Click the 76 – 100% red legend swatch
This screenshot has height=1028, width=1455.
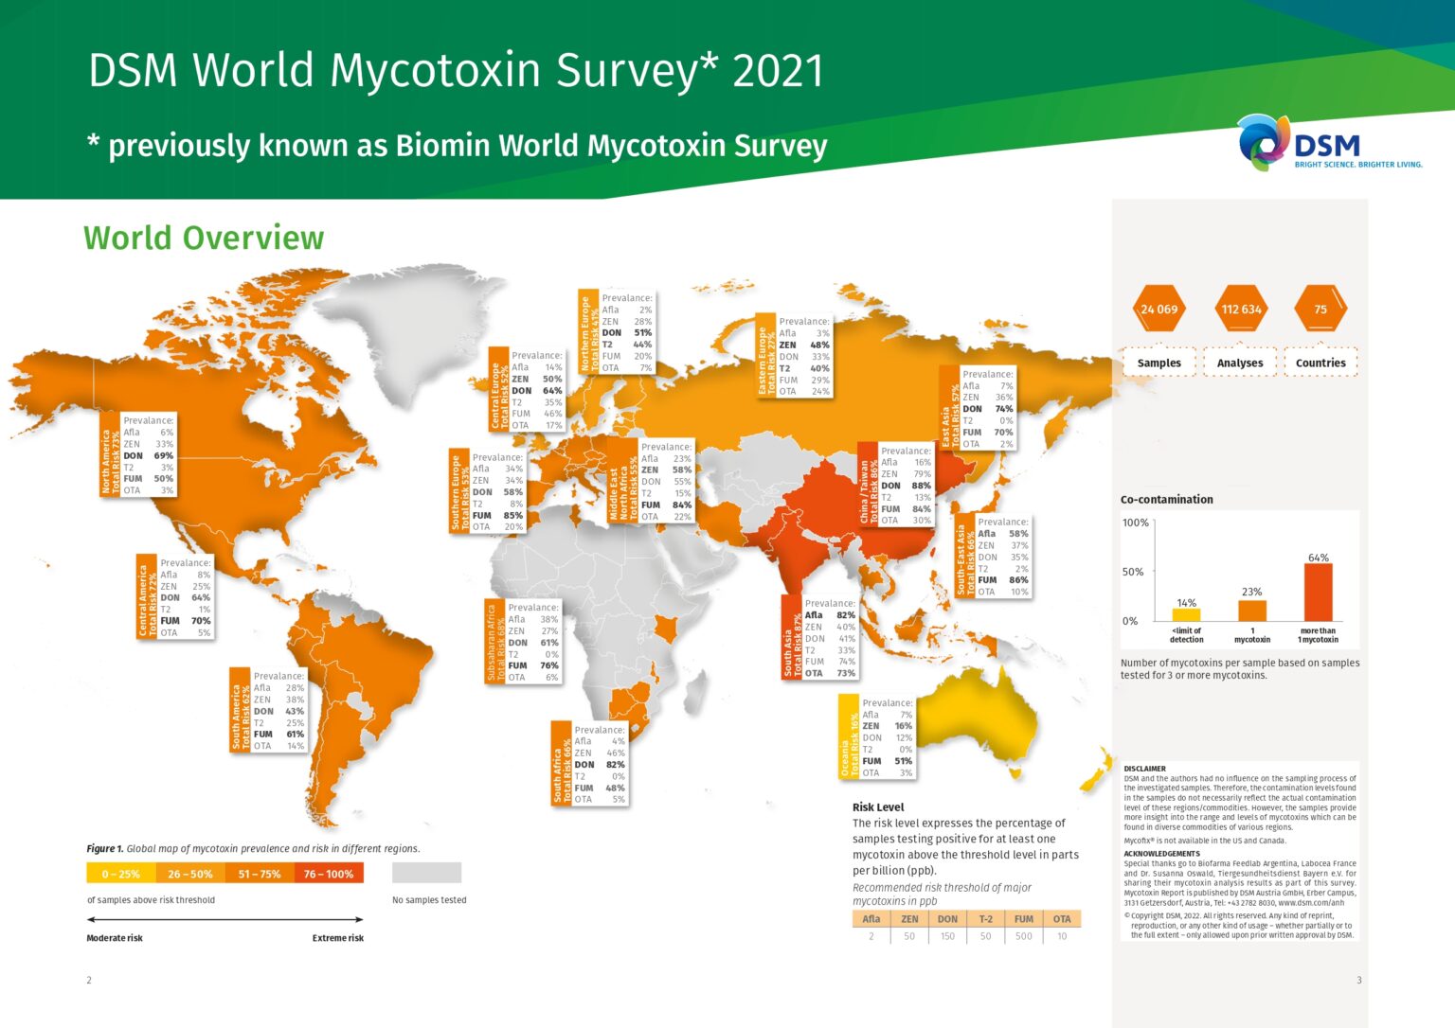[x=327, y=873]
